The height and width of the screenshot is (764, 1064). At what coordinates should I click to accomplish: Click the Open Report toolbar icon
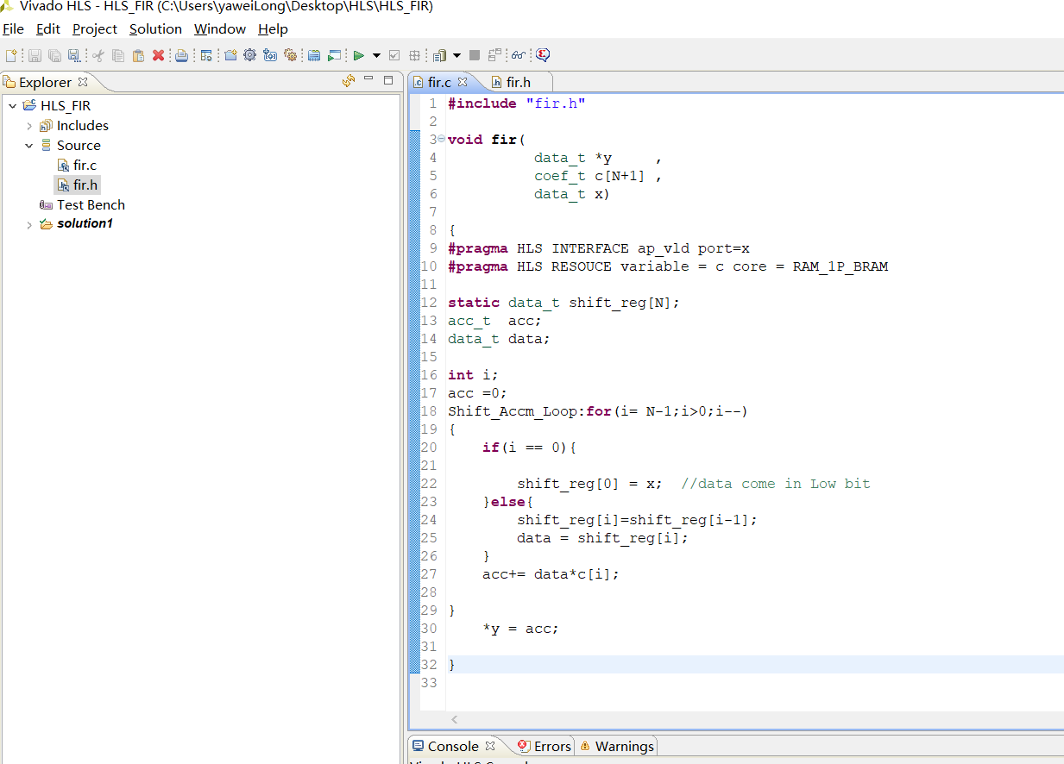pyautogui.click(x=439, y=55)
